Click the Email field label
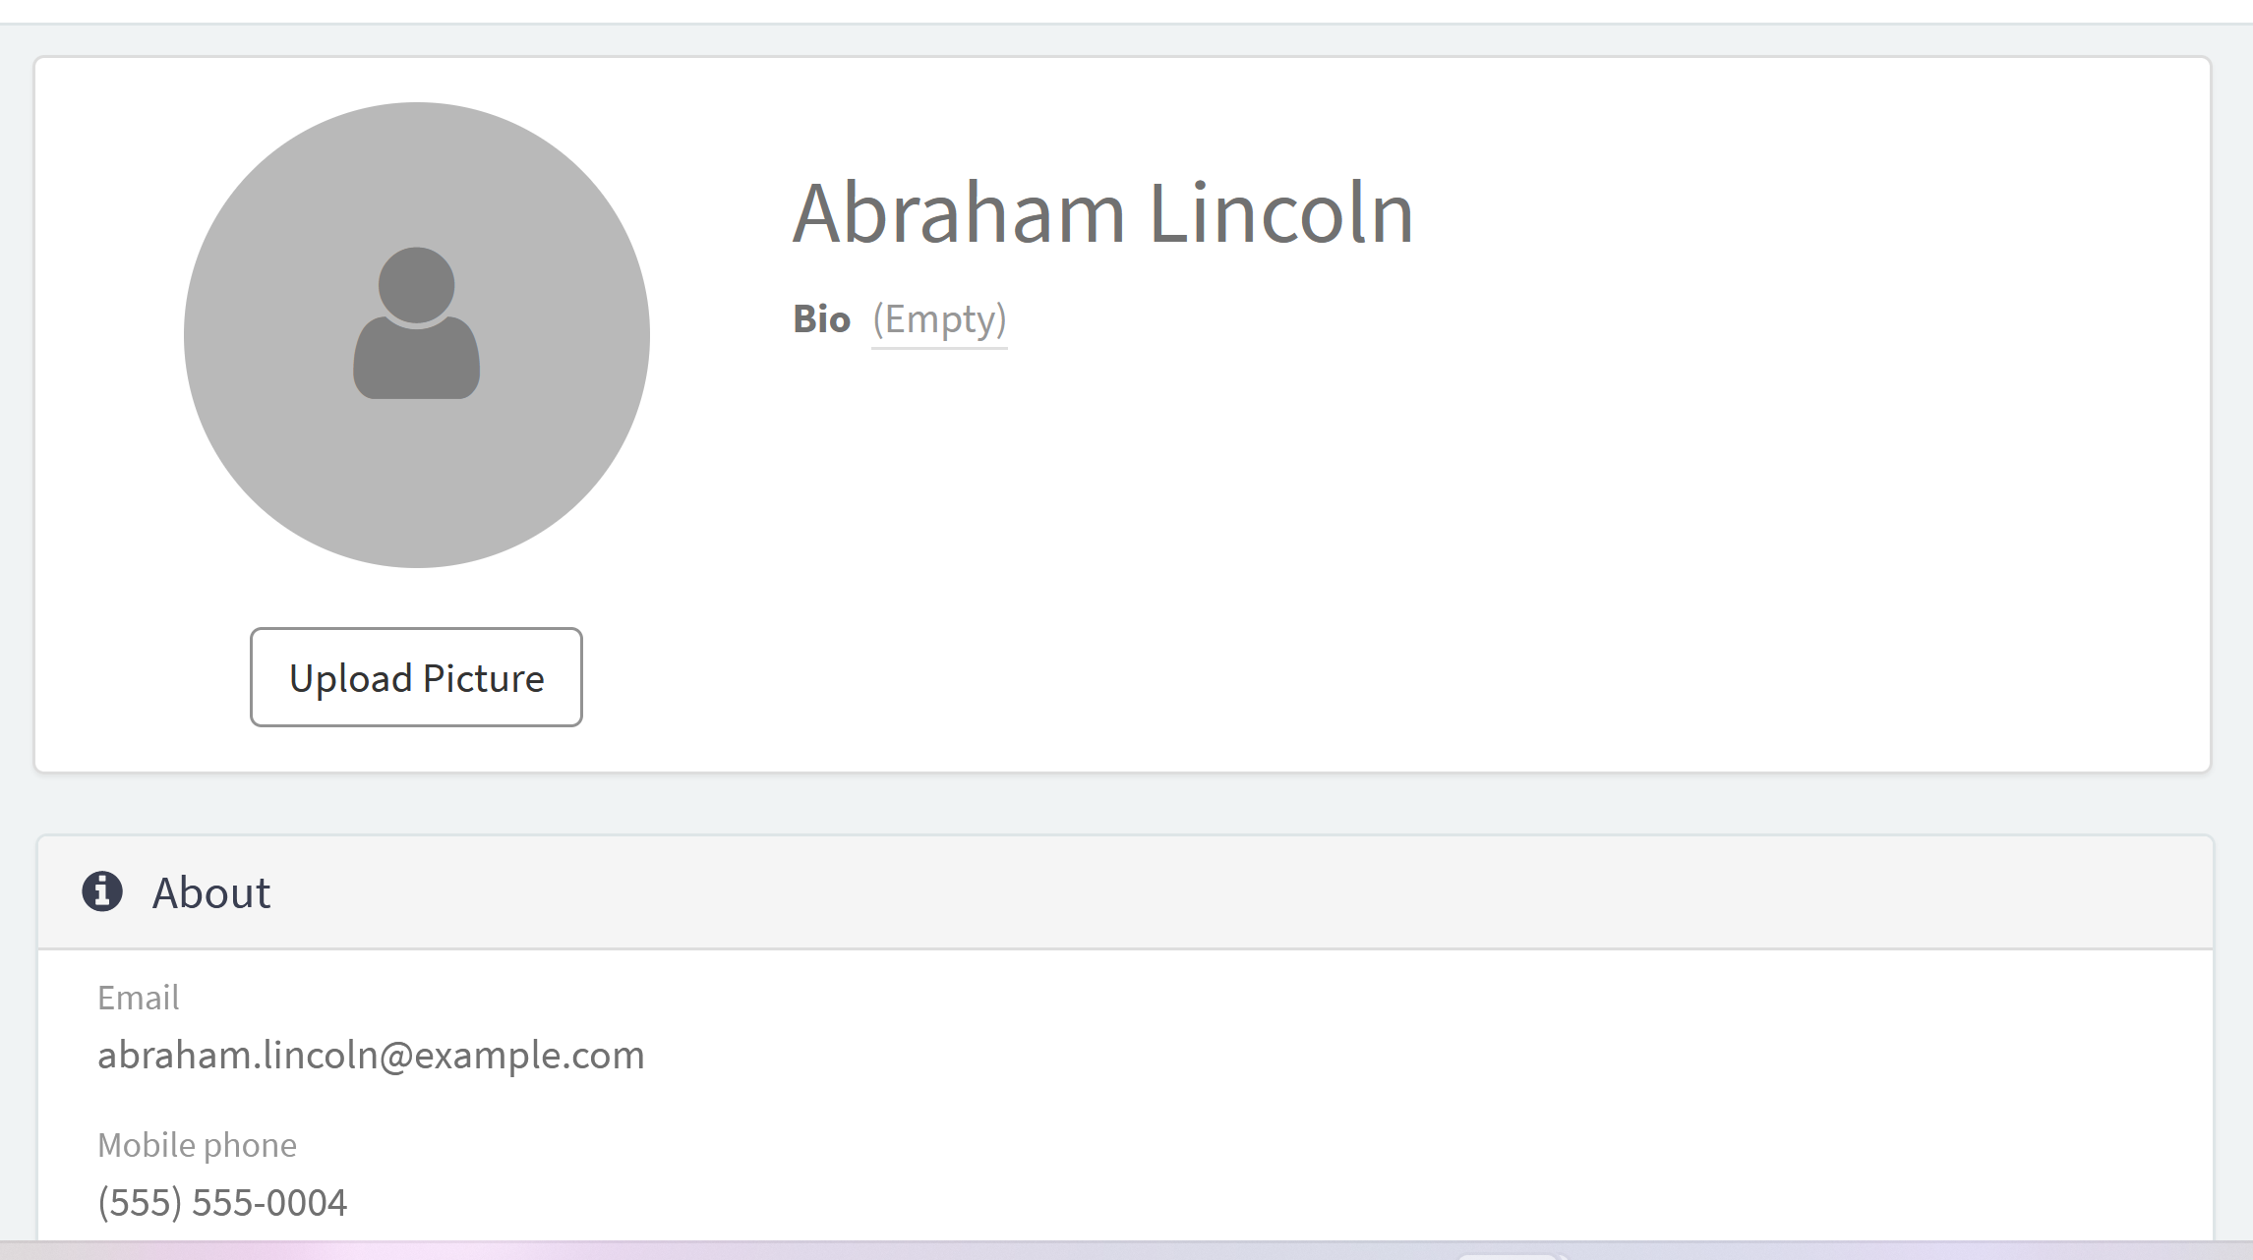Image resolution: width=2253 pixels, height=1260 pixels. 138,998
